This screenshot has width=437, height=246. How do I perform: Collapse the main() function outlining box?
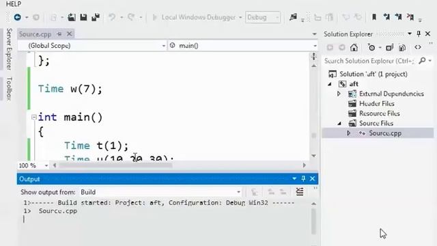pyautogui.click(x=34, y=117)
